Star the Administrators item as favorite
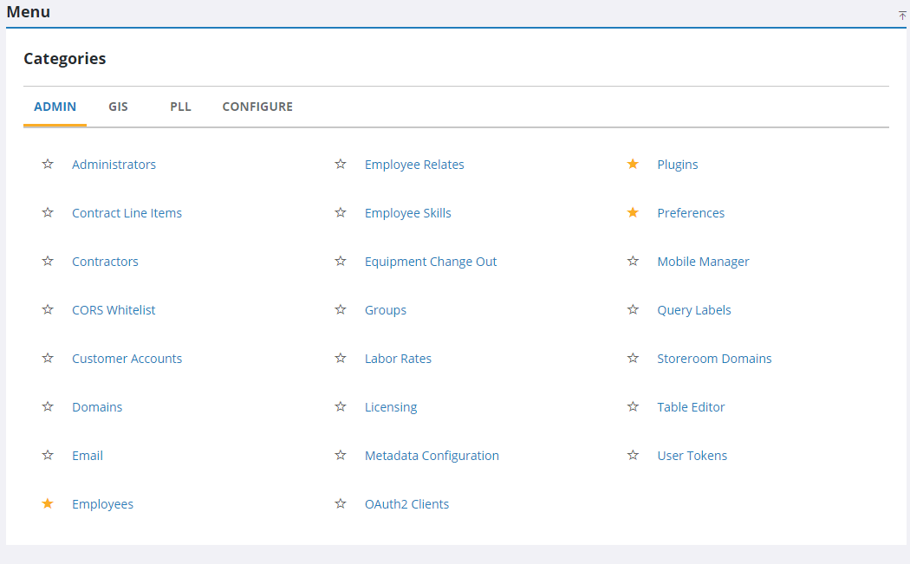The image size is (910, 564). 48,164
